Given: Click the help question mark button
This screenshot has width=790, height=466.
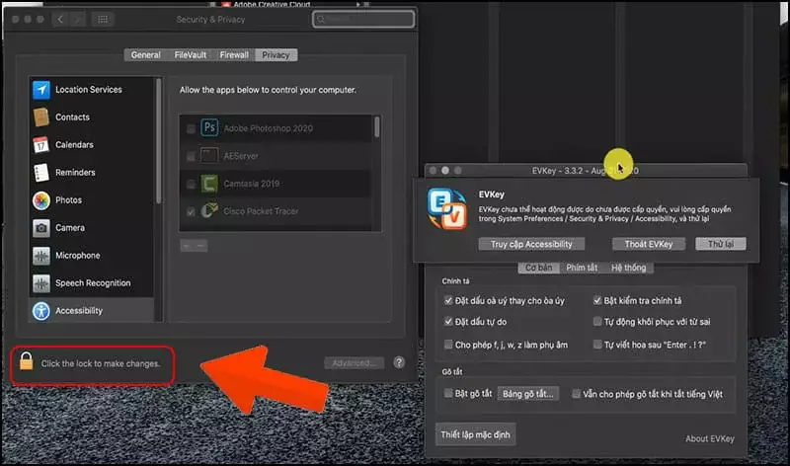Looking at the screenshot, I should (x=399, y=362).
